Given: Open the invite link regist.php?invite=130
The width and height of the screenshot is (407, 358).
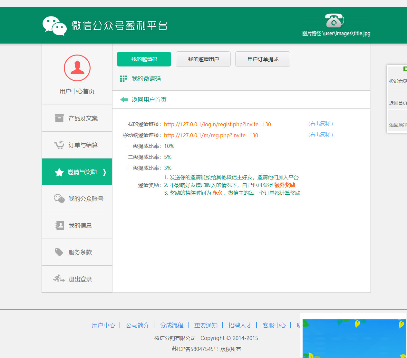Looking at the screenshot, I should 218,124.
